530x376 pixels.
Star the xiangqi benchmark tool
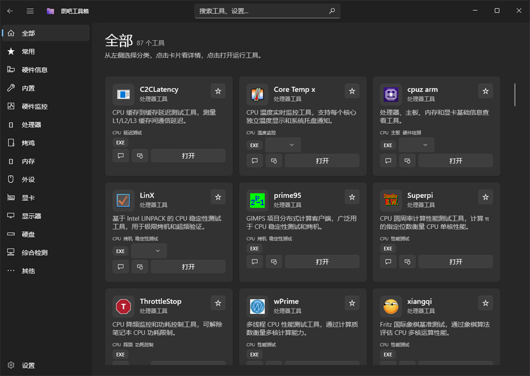tap(485, 303)
